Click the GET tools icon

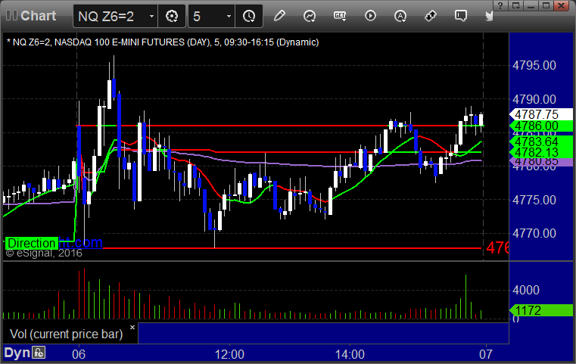(x=340, y=16)
